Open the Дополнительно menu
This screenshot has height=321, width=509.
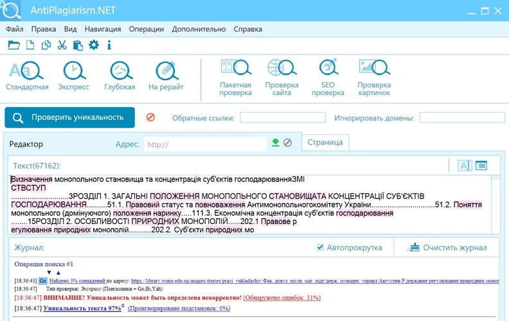point(199,29)
